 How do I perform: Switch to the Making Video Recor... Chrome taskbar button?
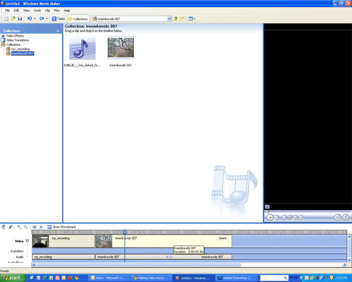point(151,278)
